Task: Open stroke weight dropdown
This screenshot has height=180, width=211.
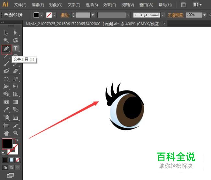Action: [x=93, y=15]
